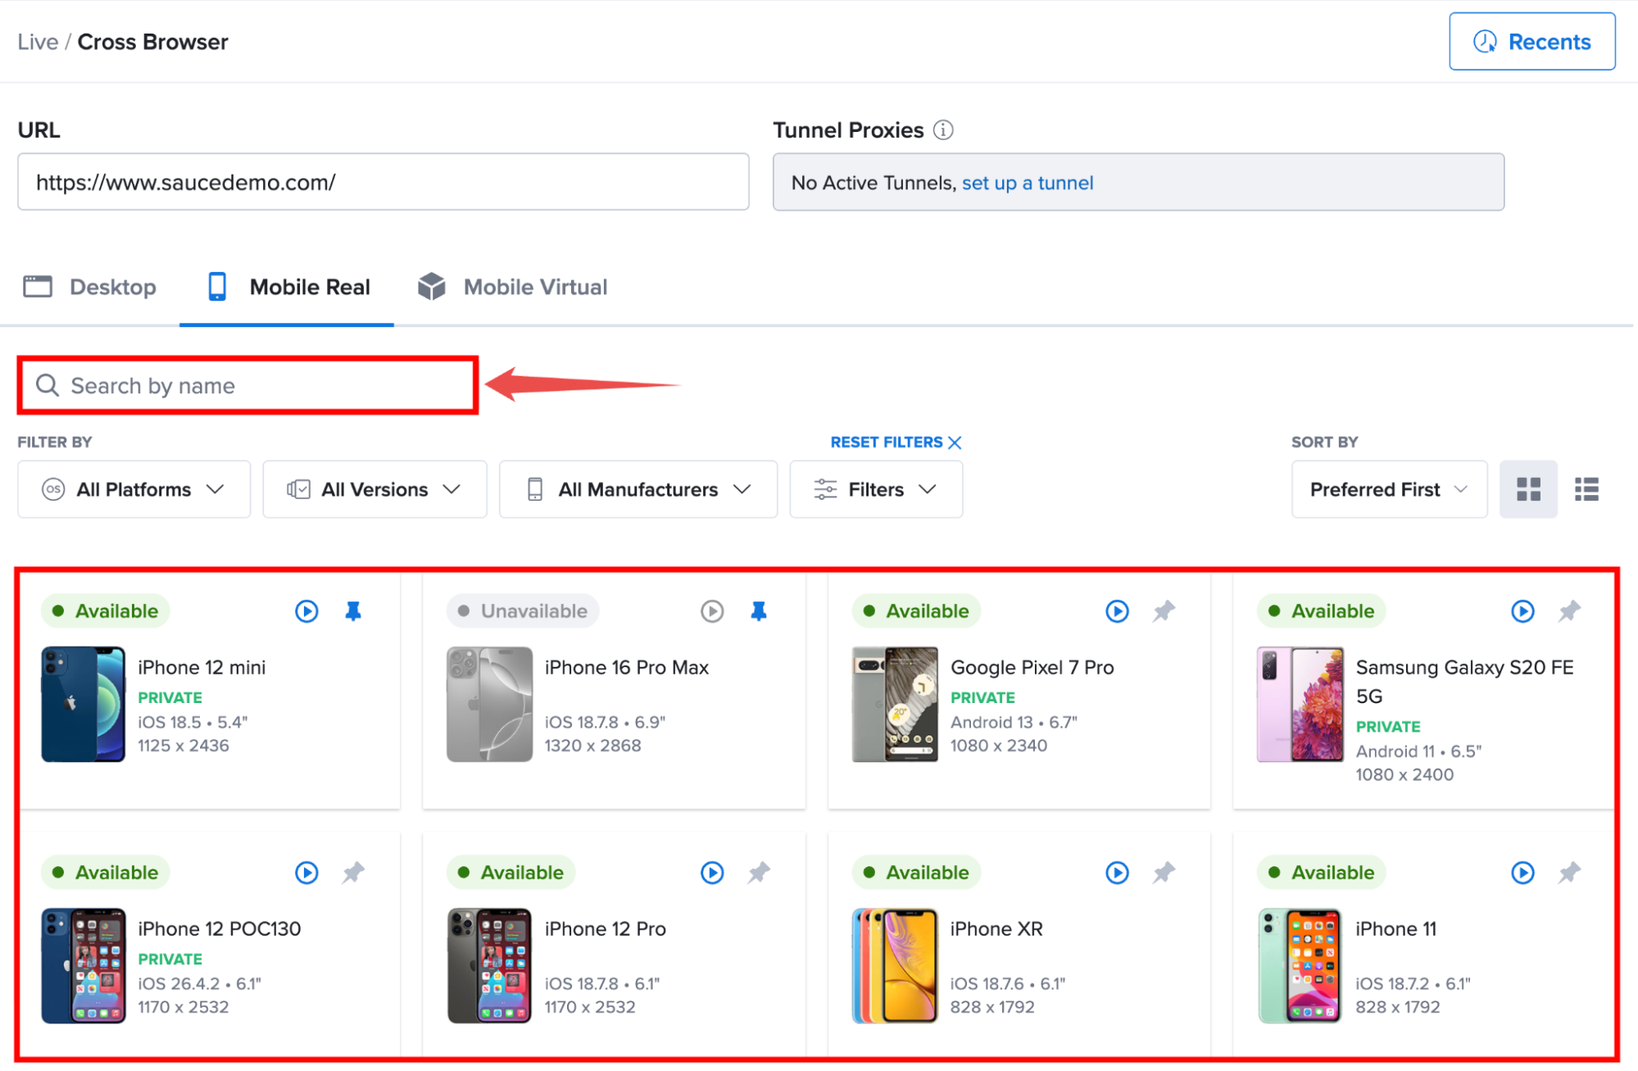Go to Live in the breadcrumb
The image size is (1638, 1071).
coord(38,42)
